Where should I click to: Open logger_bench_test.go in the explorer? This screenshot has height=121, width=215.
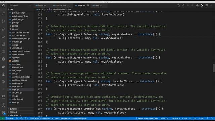coord(20,51)
